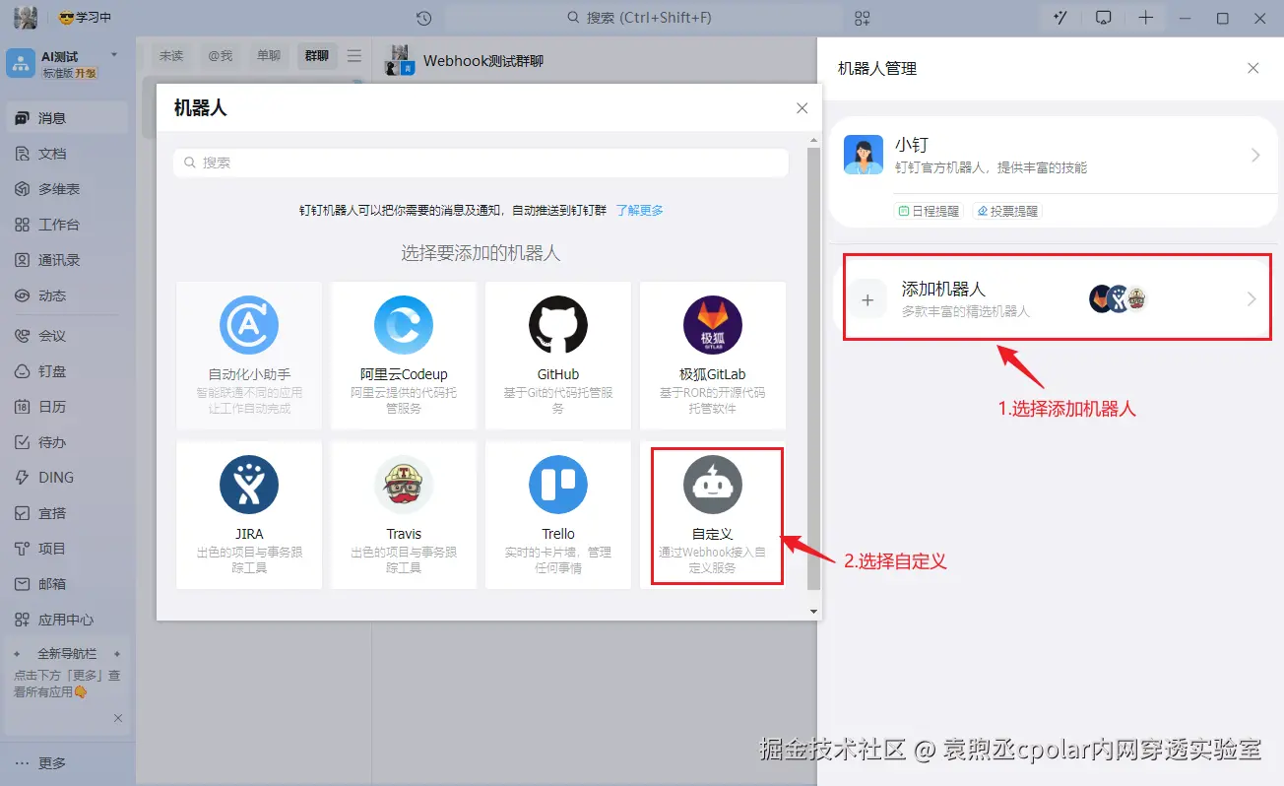This screenshot has width=1284, height=786.
Task: Click the global search bar
Action: [644, 18]
